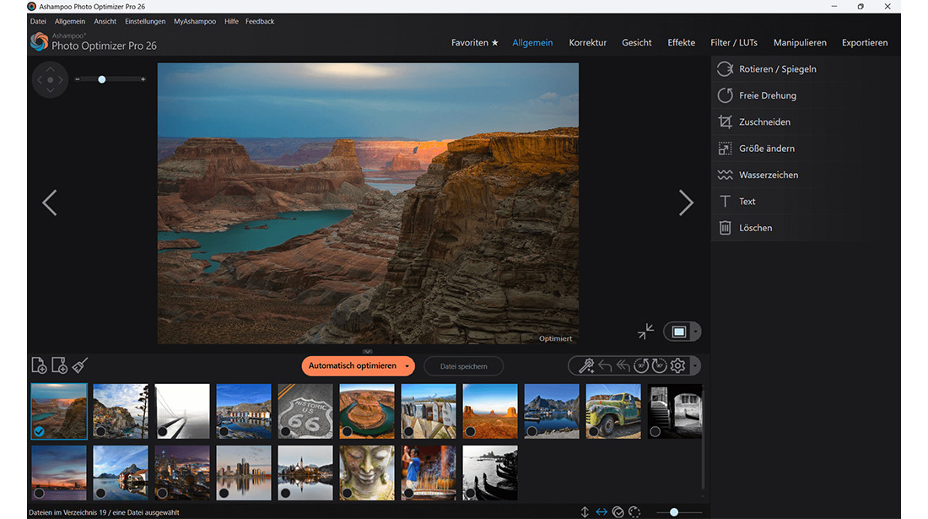
Task: Open the Feedback menu
Action: click(260, 21)
